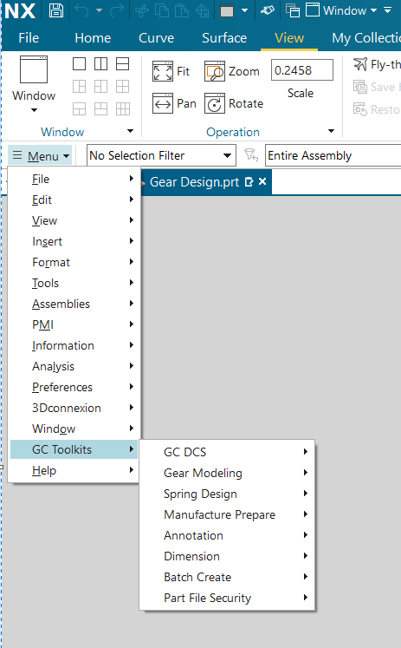Open the Annotation submenu

(227, 535)
